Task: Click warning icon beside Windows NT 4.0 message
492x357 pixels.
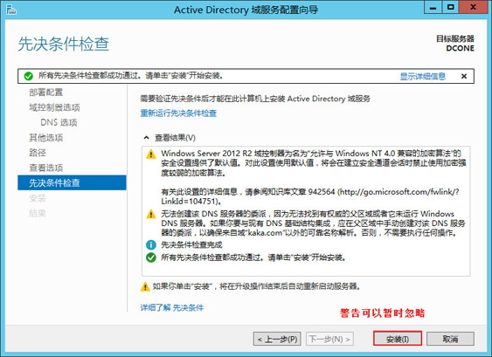Action: coord(151,154)
